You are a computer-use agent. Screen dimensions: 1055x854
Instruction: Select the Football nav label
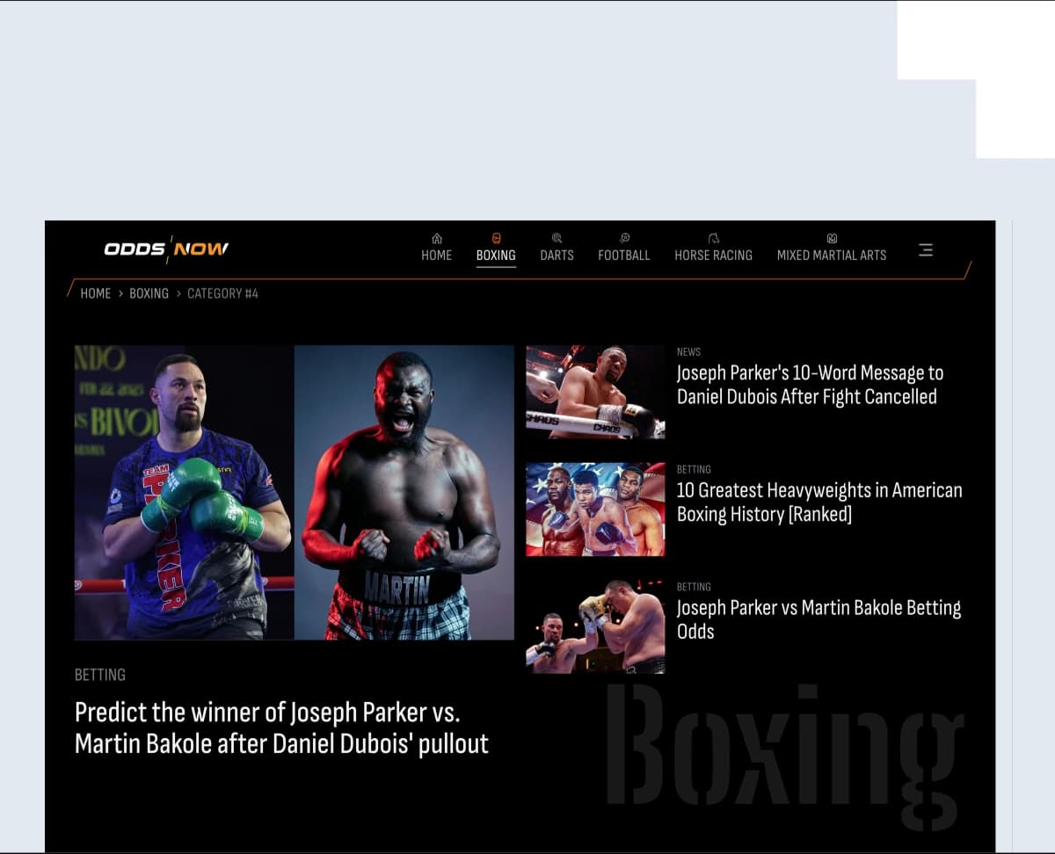(x=624, y=256)
